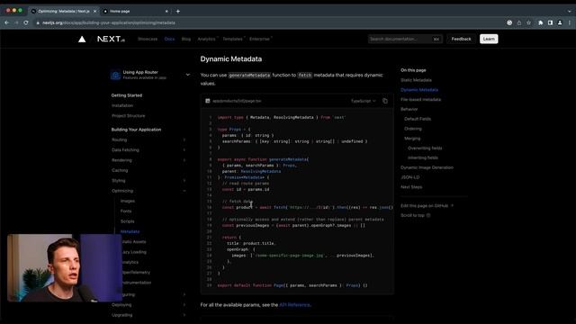Jump to Merging in page outline
The height and width of the screenshot is (324, 576).
[x=412, y=139]
